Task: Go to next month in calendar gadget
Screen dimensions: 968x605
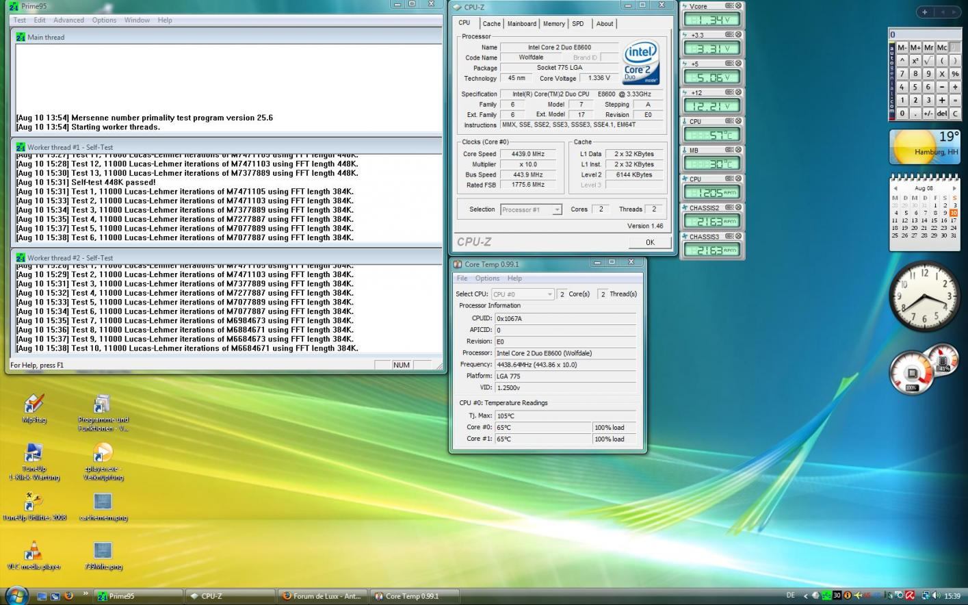Action: 954,188
